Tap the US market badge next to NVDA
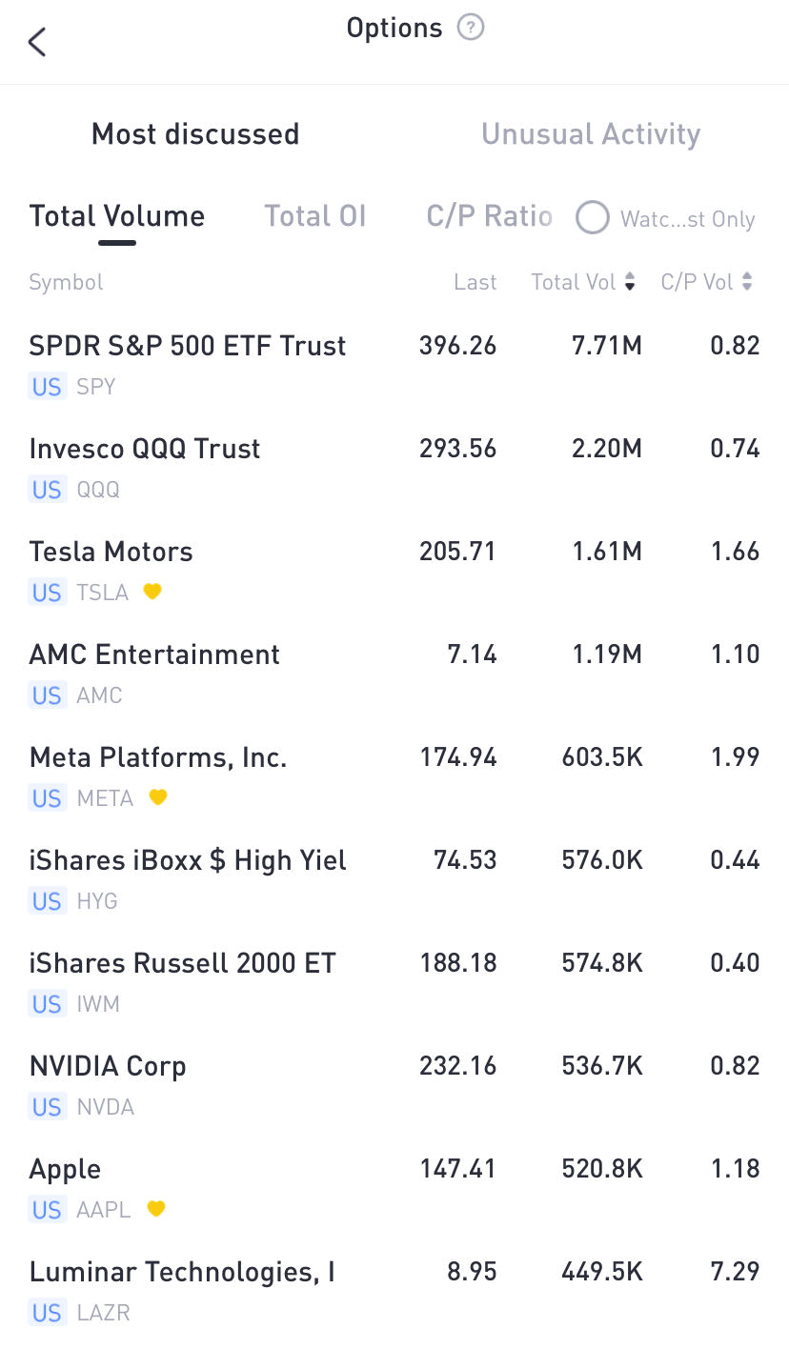The image size is (789, 1349). click(x=47, y=1107)
